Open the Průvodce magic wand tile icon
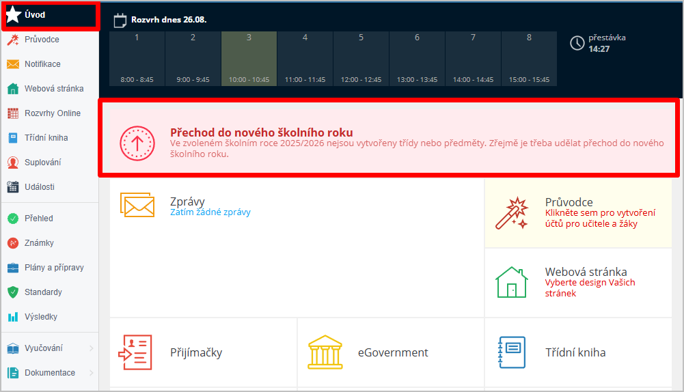The width and height of the screenshot is (684, 392). (x=512, y=213)
